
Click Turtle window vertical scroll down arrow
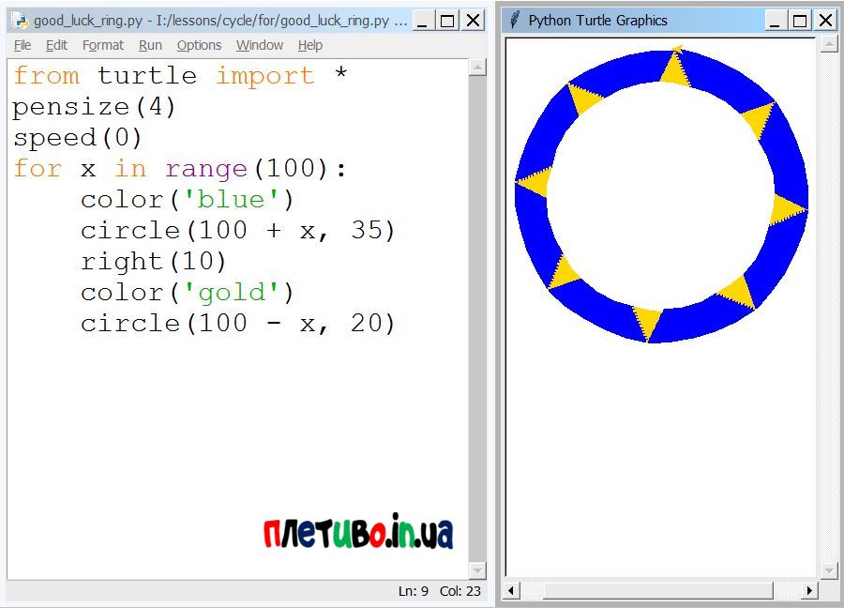[x=830, y=570]
